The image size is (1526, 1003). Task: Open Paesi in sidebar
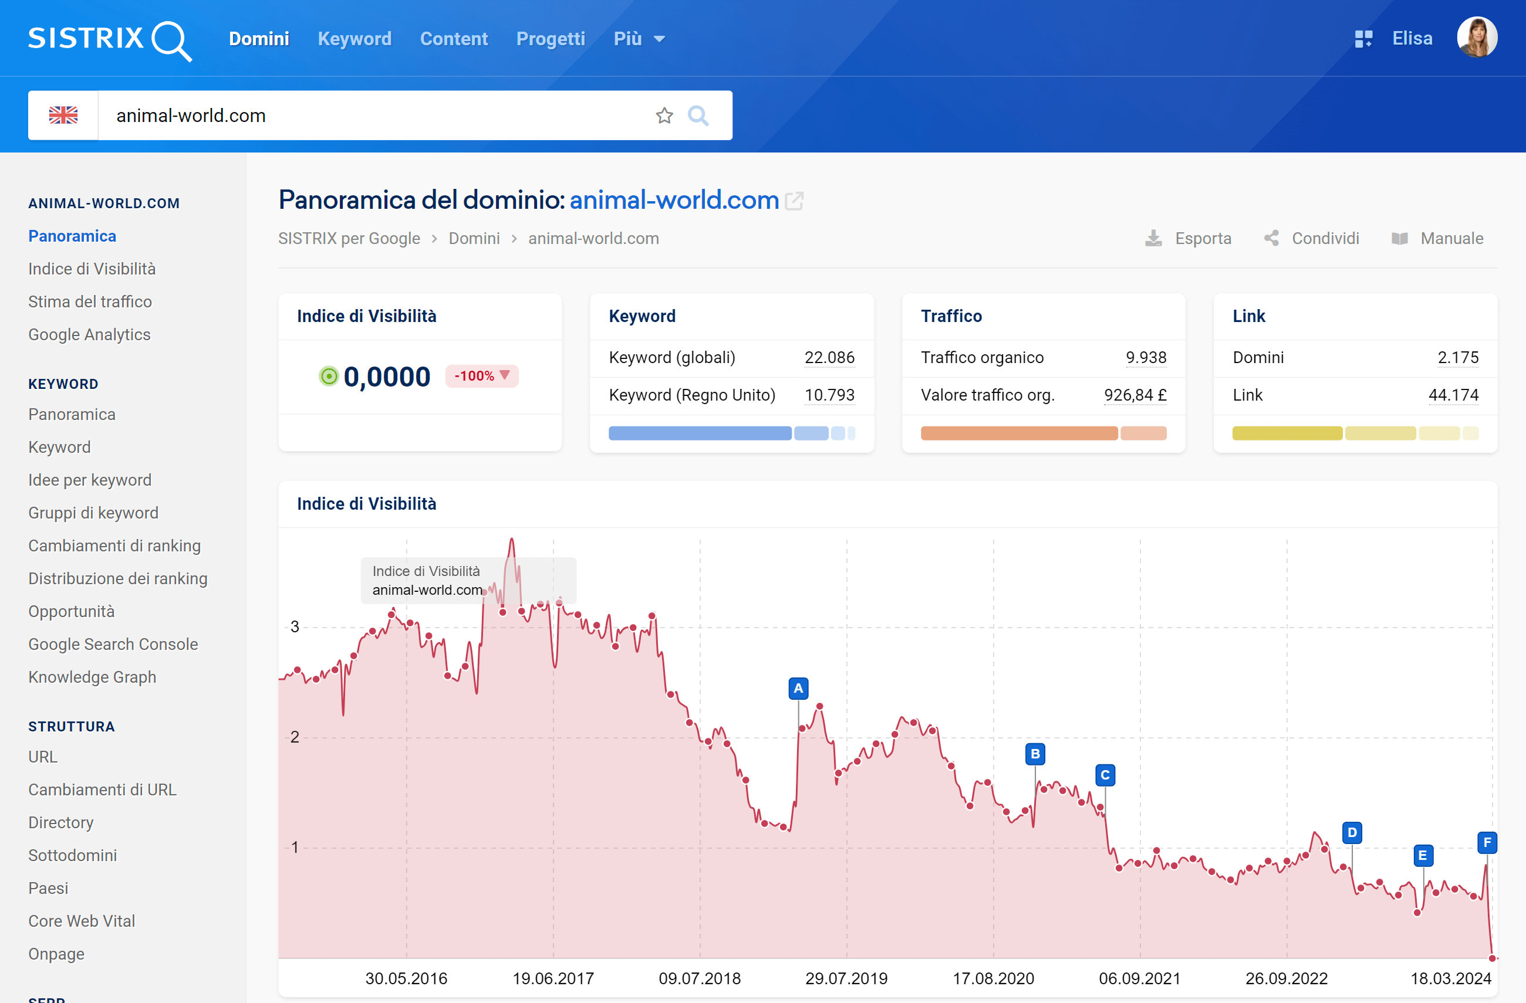click(48, 888)
